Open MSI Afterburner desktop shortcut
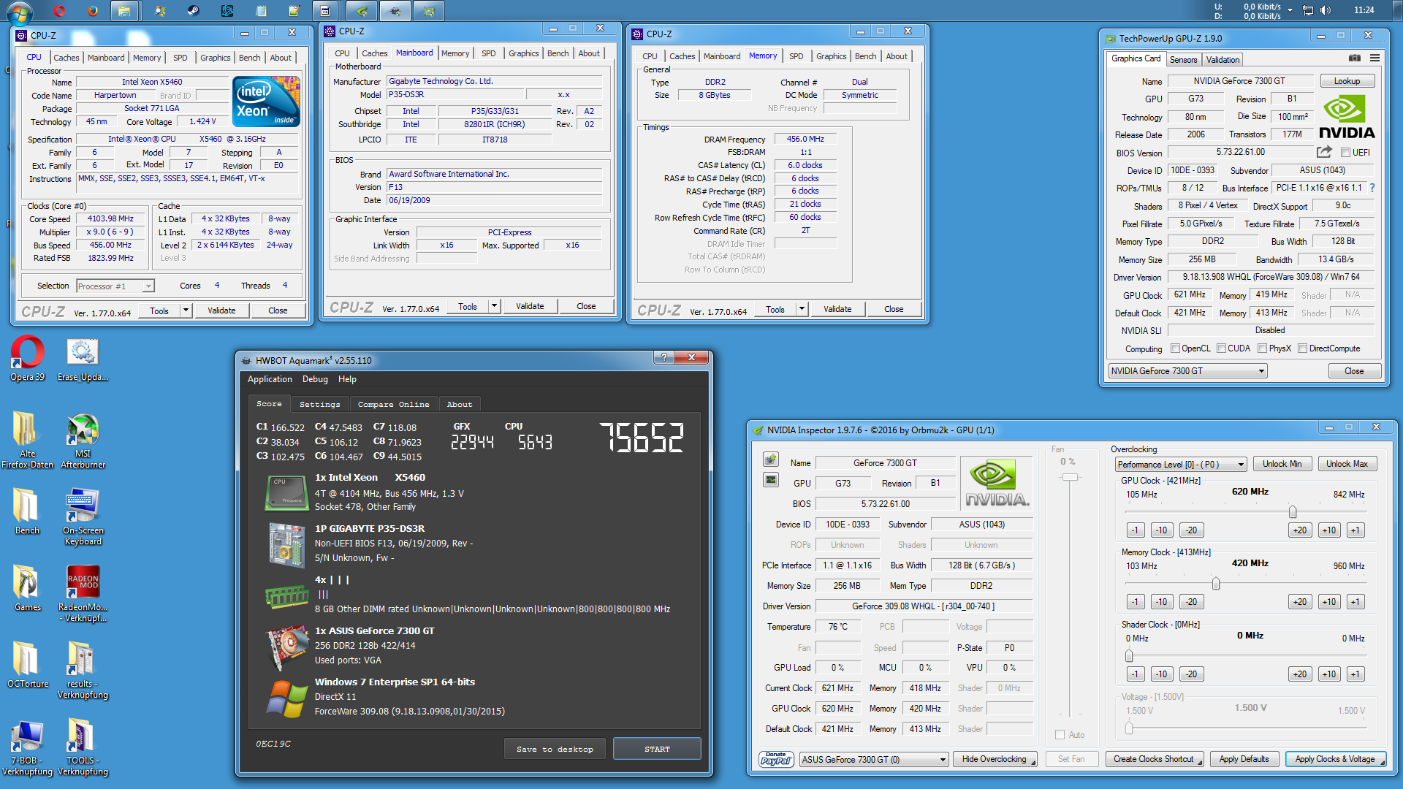The height and width of the screenshot is (789, 1403). (x=83, y=441)
